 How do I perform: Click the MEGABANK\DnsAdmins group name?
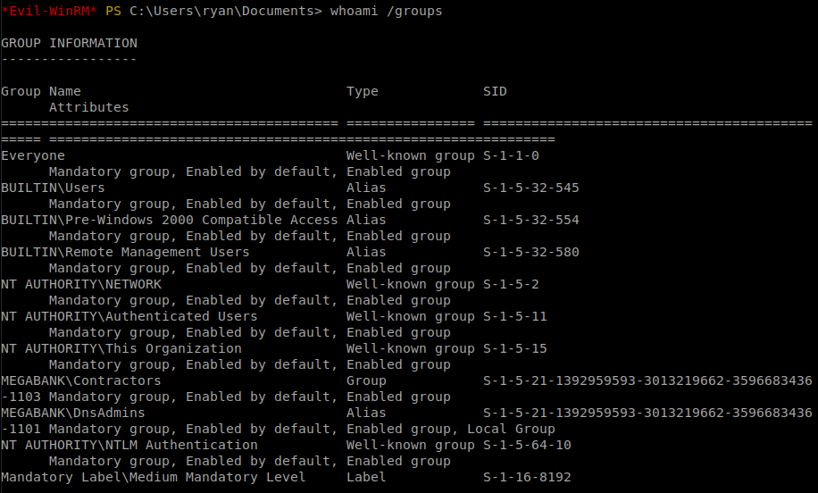pyautogui.click(x=77, y=413)
